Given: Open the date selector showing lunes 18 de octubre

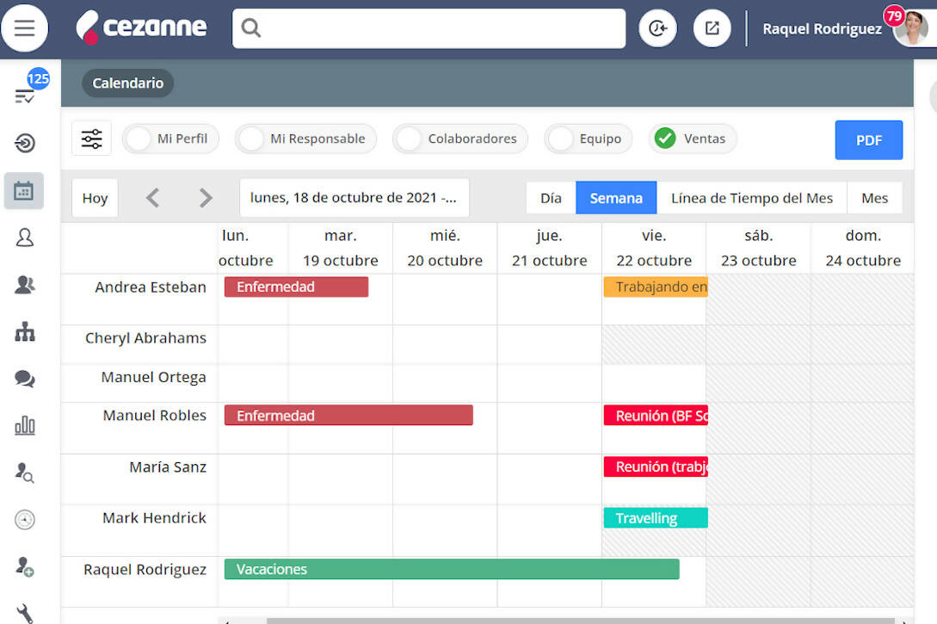Looking at the screenshot, I should tap(354, 197).
